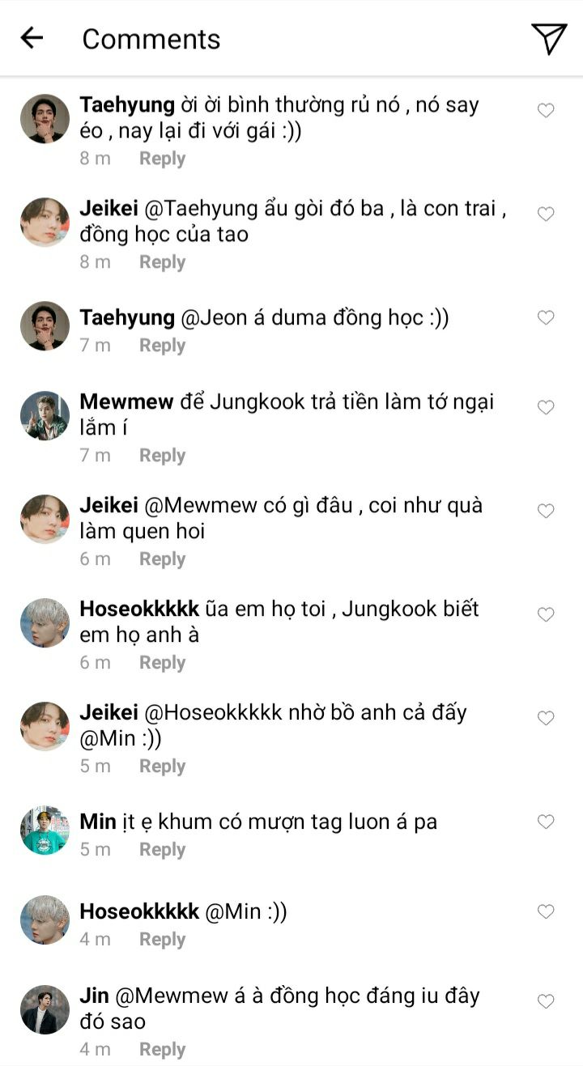Heart Jin's comment mentioning @Mewmew

click(x=546, y=1001)
